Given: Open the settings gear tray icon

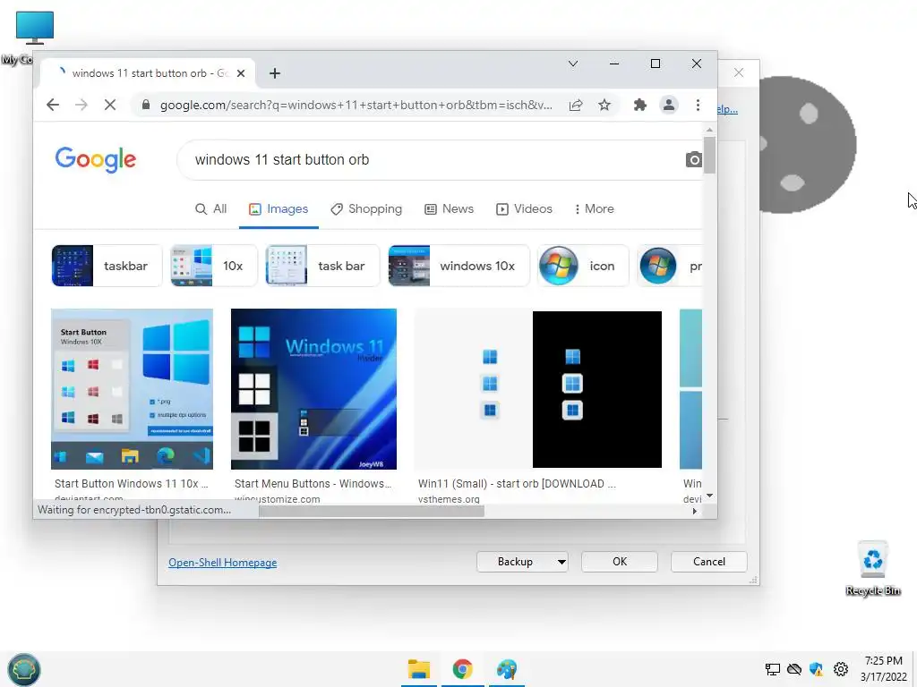Looking at the screenshot, I should pos(841,669).
